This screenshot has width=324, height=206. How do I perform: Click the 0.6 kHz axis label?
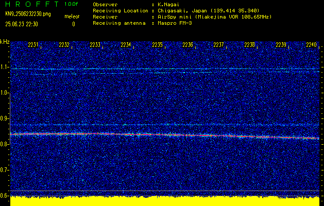pyautogui.click(x=5, y=196)
